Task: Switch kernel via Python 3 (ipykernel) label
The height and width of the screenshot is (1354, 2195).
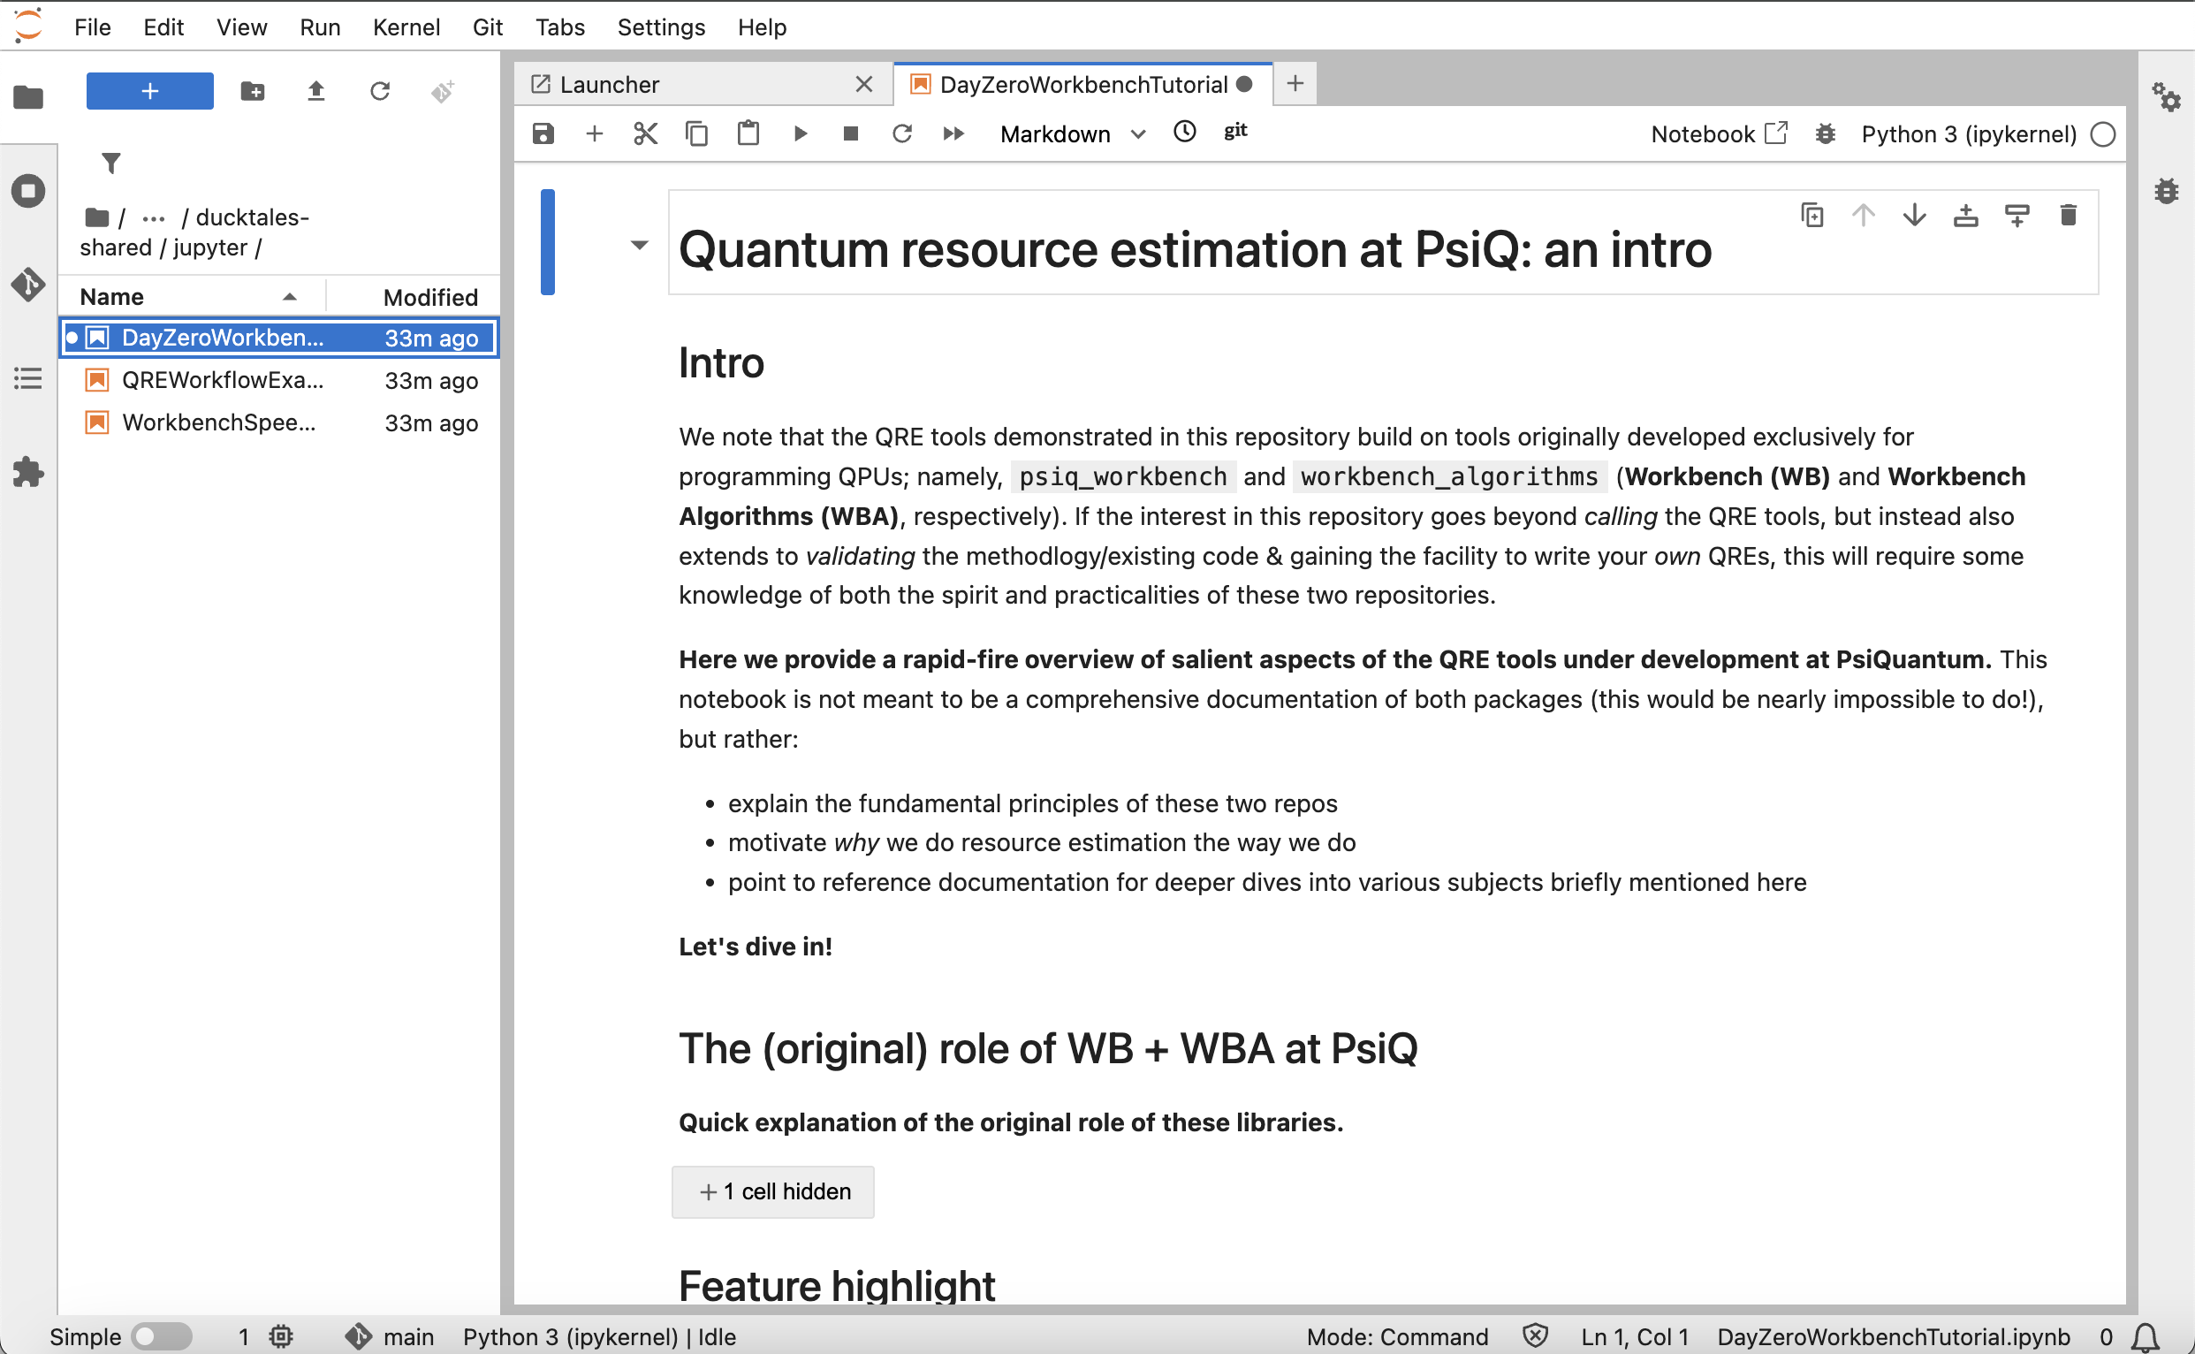Action: point(1969,134)
